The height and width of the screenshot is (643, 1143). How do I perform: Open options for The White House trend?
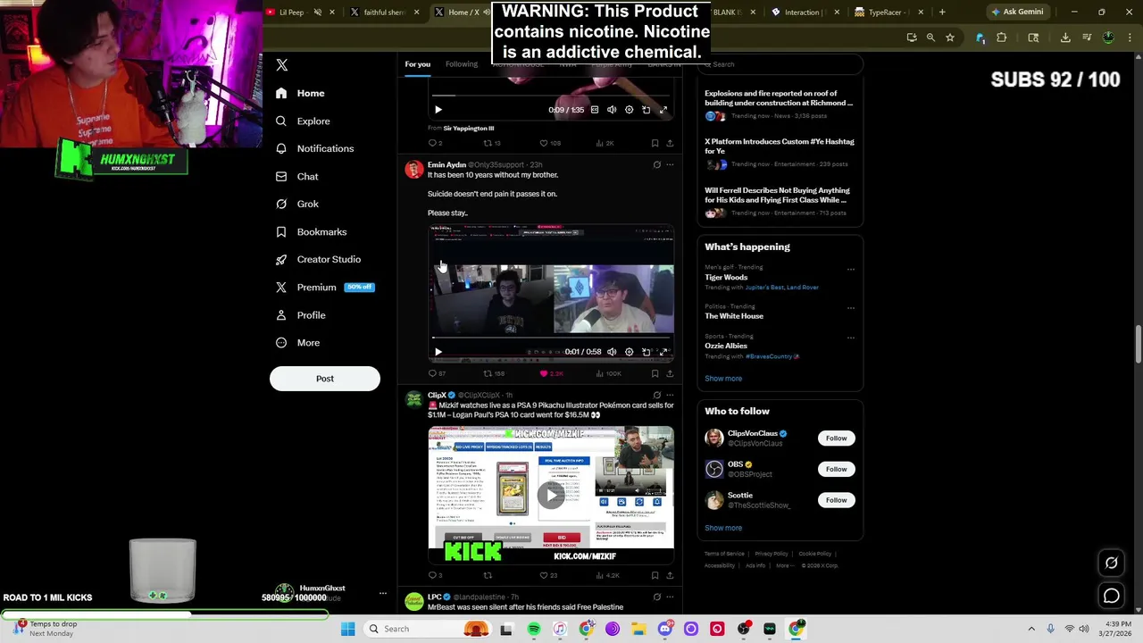(851, 308)
